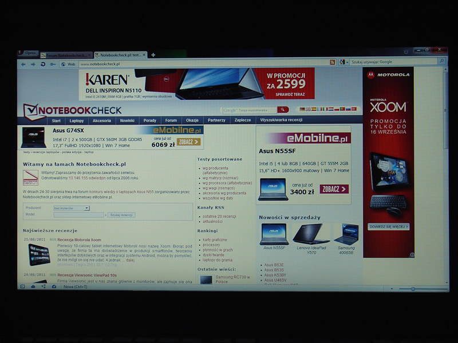
Task: Click the red site search button
Action: [x=283, y=110]
